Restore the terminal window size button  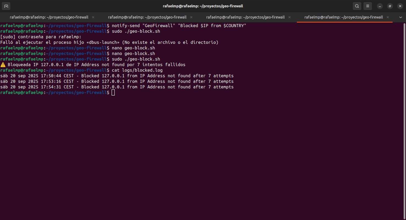390,6
